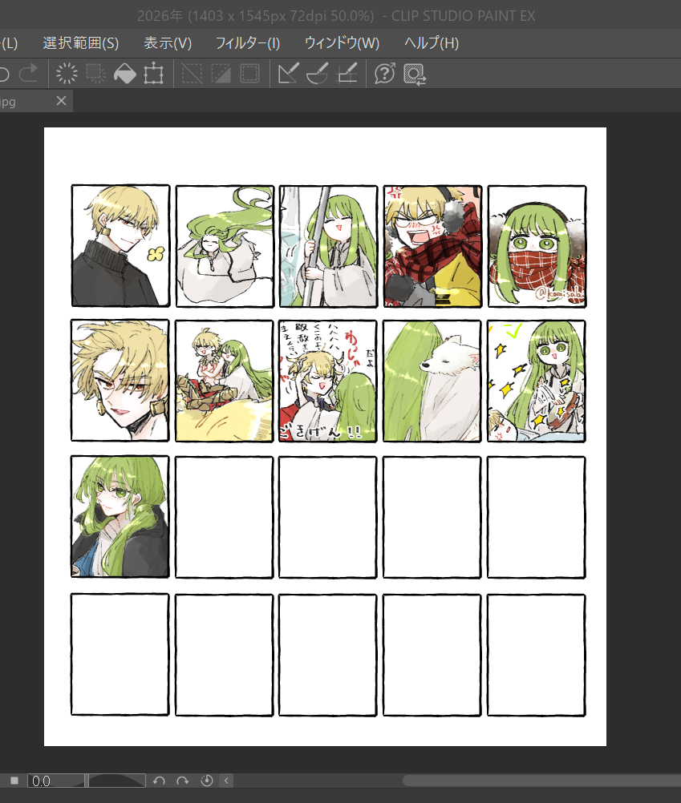Click the canvas rotation angle slider
Image resolution: width=681 pixels, height=803 pixels.
click(116, 781)
